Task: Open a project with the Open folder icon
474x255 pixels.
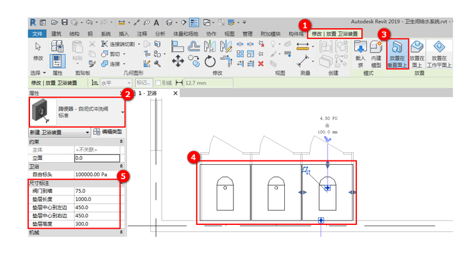Action: tap(54, 23)
